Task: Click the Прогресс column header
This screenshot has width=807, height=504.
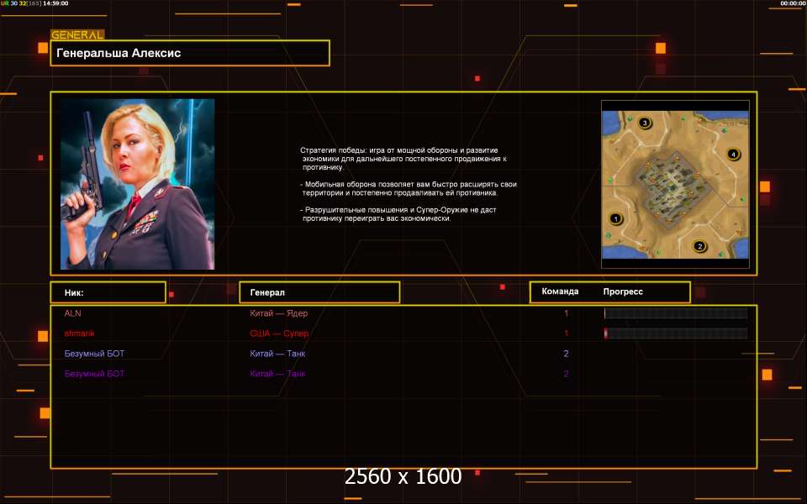Action: [623, 291]
